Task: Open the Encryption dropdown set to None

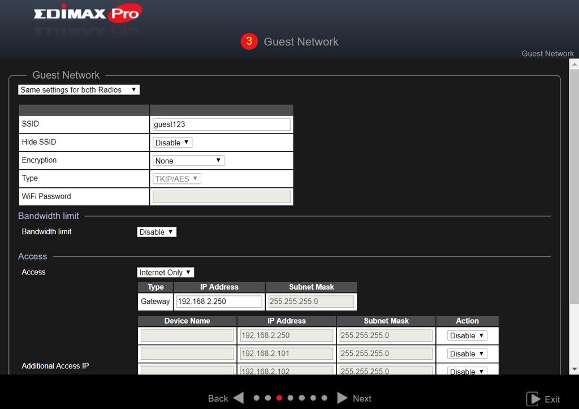Action: pyautogui.click(x=188, y=161)
